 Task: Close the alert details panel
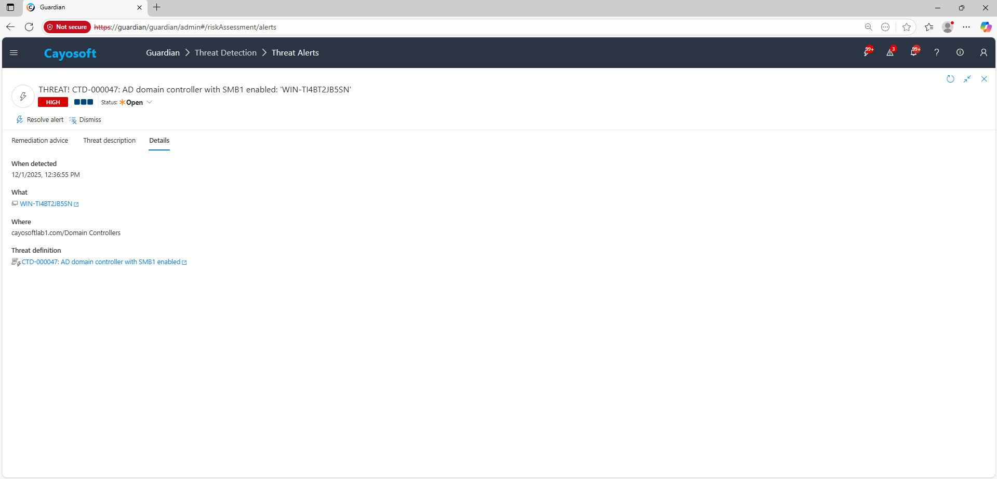point(984,79)
